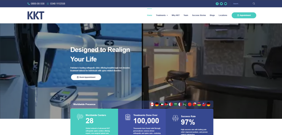The height and width of the screenshot is (135, 282).
Task: Click the Book Appointment button
Action: pyautogui.click(x=86, y=77)
